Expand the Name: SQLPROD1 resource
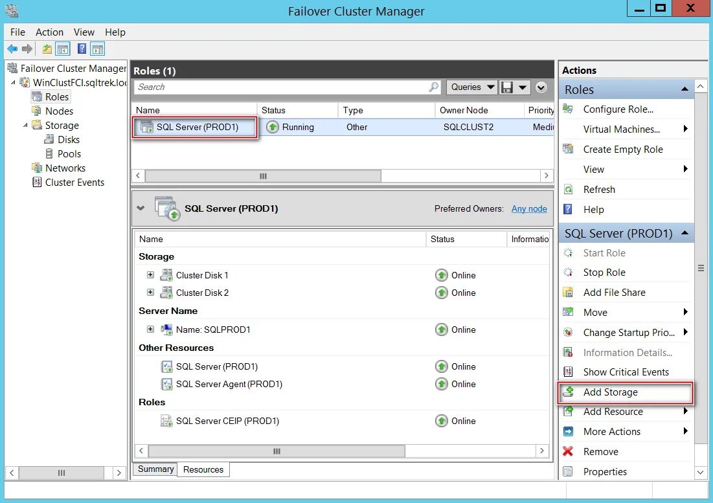Image resolution: width=713 pixels, height=503 pixels. (x=150, y=329)
